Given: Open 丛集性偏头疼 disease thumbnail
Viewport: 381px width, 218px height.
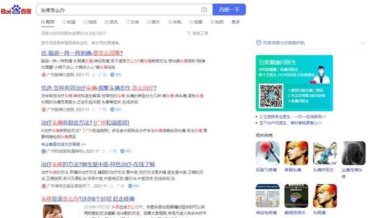Looking at the screenshot, I should click(x=353, y=153).
